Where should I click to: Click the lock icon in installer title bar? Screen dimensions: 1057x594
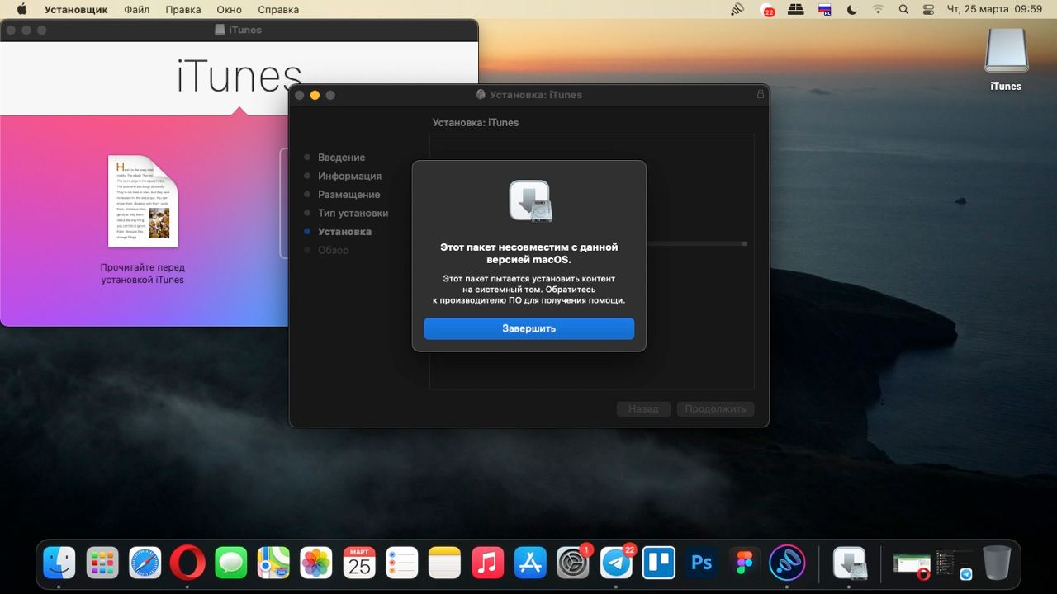[761, 94]
